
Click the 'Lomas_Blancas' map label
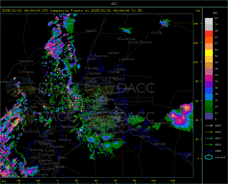(x=160, y=123)
